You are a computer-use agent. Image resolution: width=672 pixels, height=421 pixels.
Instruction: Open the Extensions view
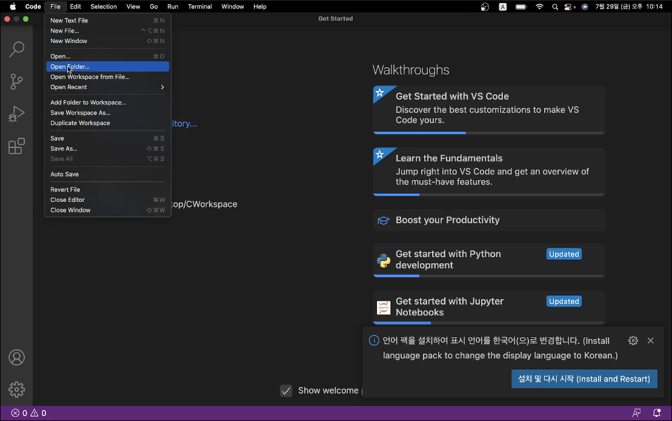tap(17, 146)
